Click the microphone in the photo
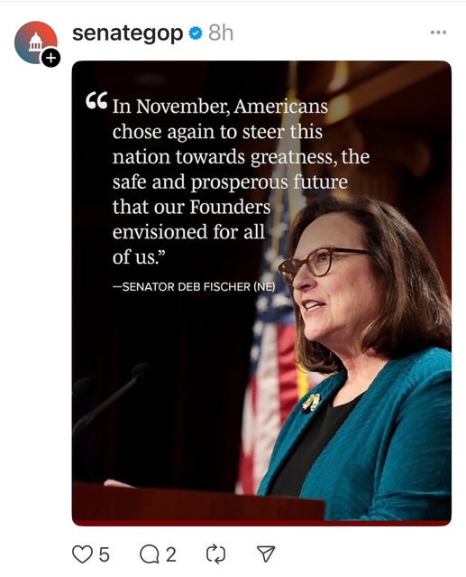466x577 pixels. pos(112,396)
